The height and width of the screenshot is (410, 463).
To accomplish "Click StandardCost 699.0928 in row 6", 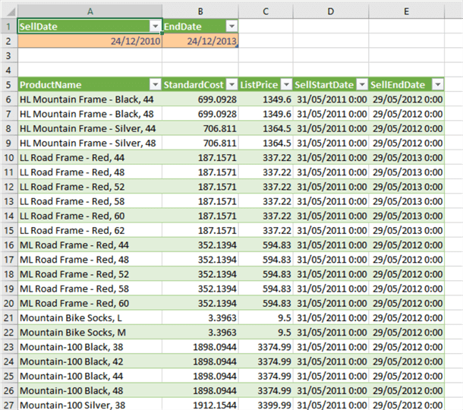I will tap(200, 99).
